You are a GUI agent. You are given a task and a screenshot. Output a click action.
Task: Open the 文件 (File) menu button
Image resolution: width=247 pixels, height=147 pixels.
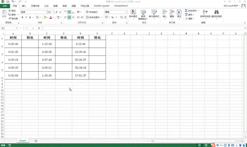coord(5,6)
